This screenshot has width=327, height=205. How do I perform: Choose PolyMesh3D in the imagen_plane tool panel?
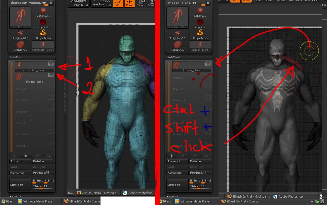[177, 35]
